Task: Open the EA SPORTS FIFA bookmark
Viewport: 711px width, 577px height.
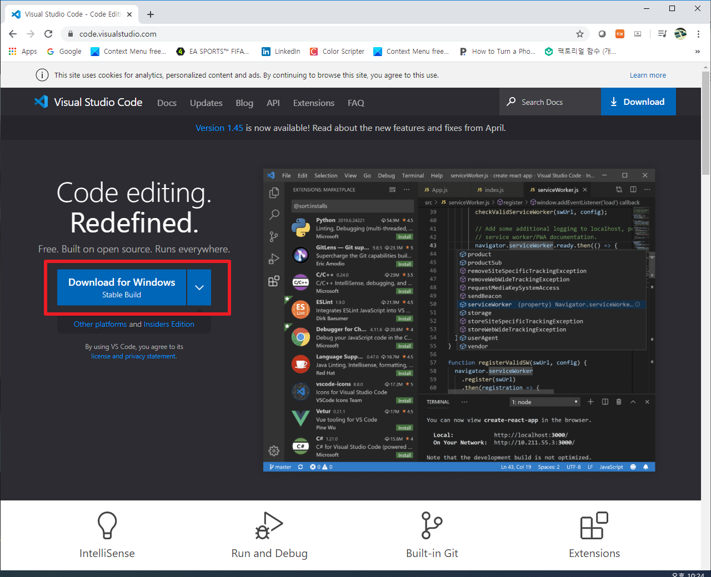Action: click(x=212, y=51)
